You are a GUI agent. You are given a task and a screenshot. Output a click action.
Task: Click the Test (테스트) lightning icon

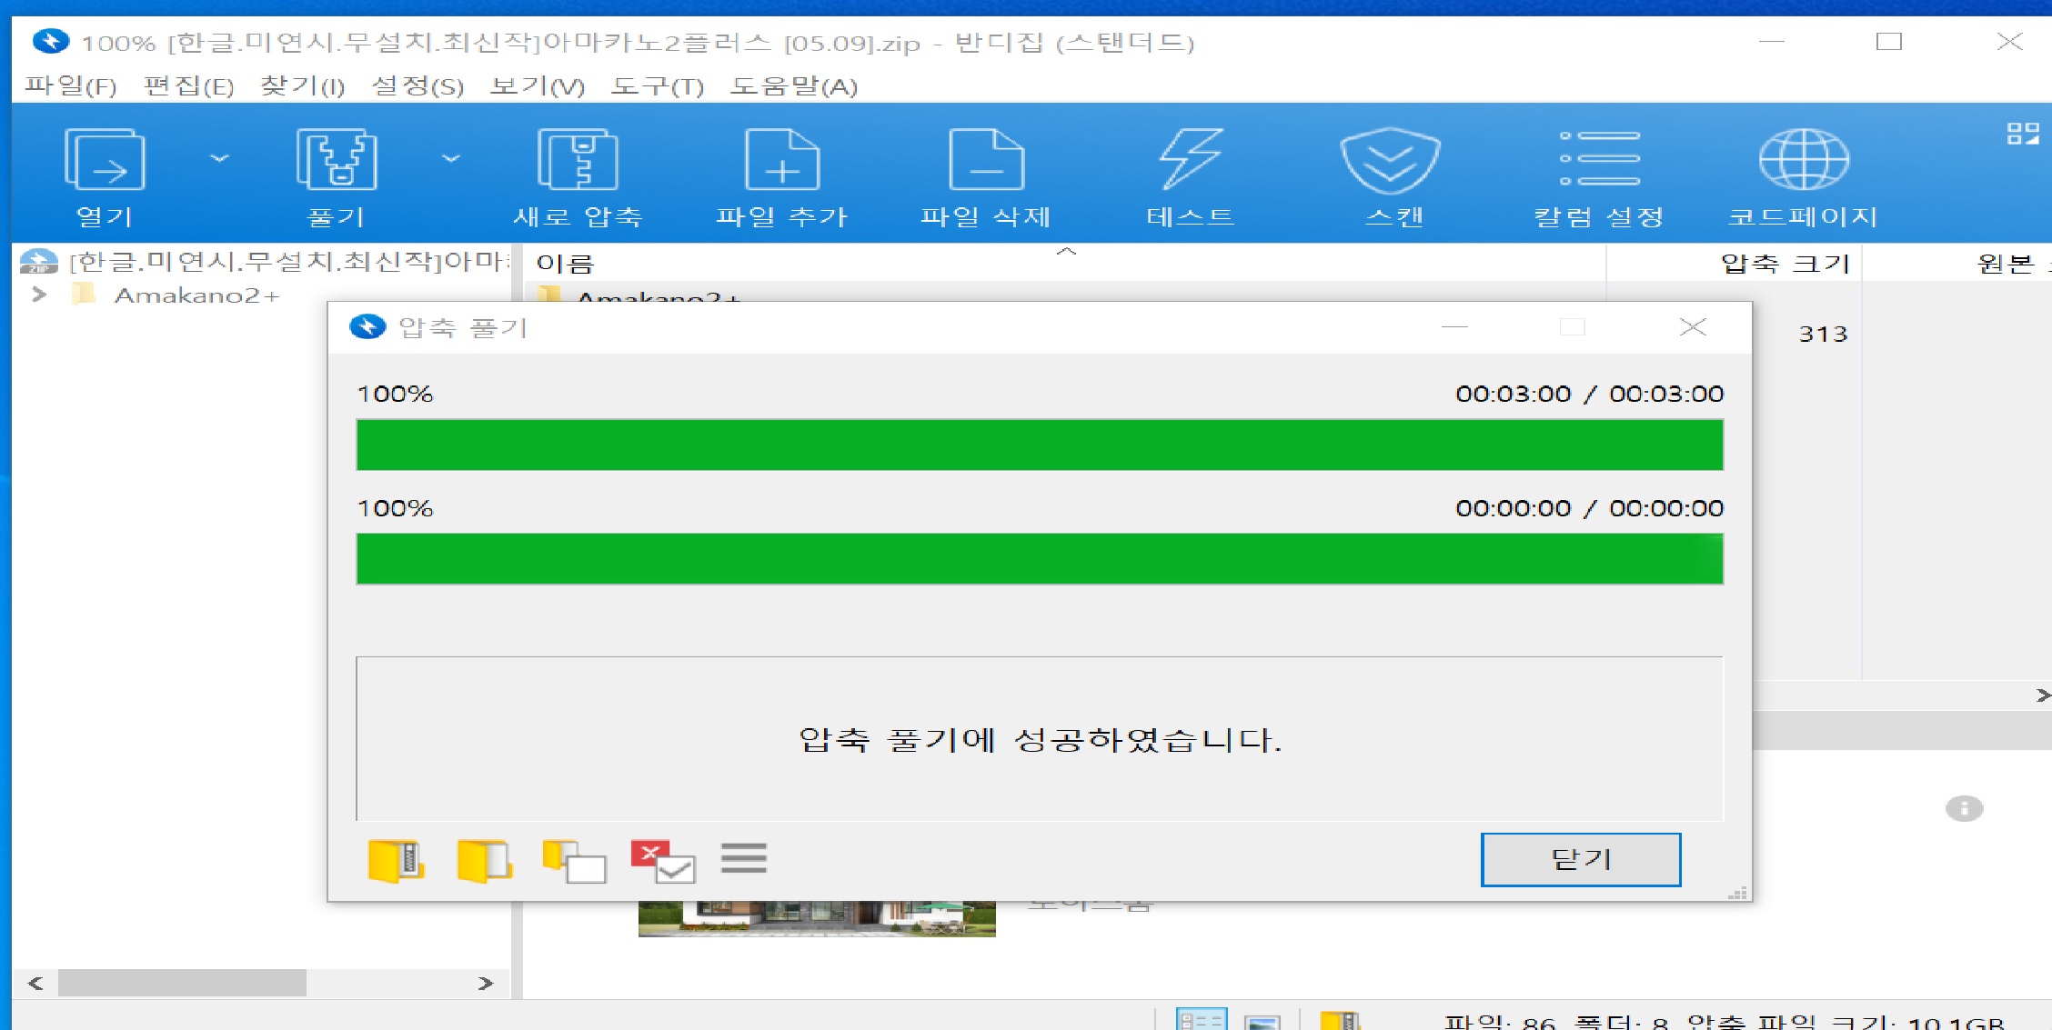pos(1190,161)
